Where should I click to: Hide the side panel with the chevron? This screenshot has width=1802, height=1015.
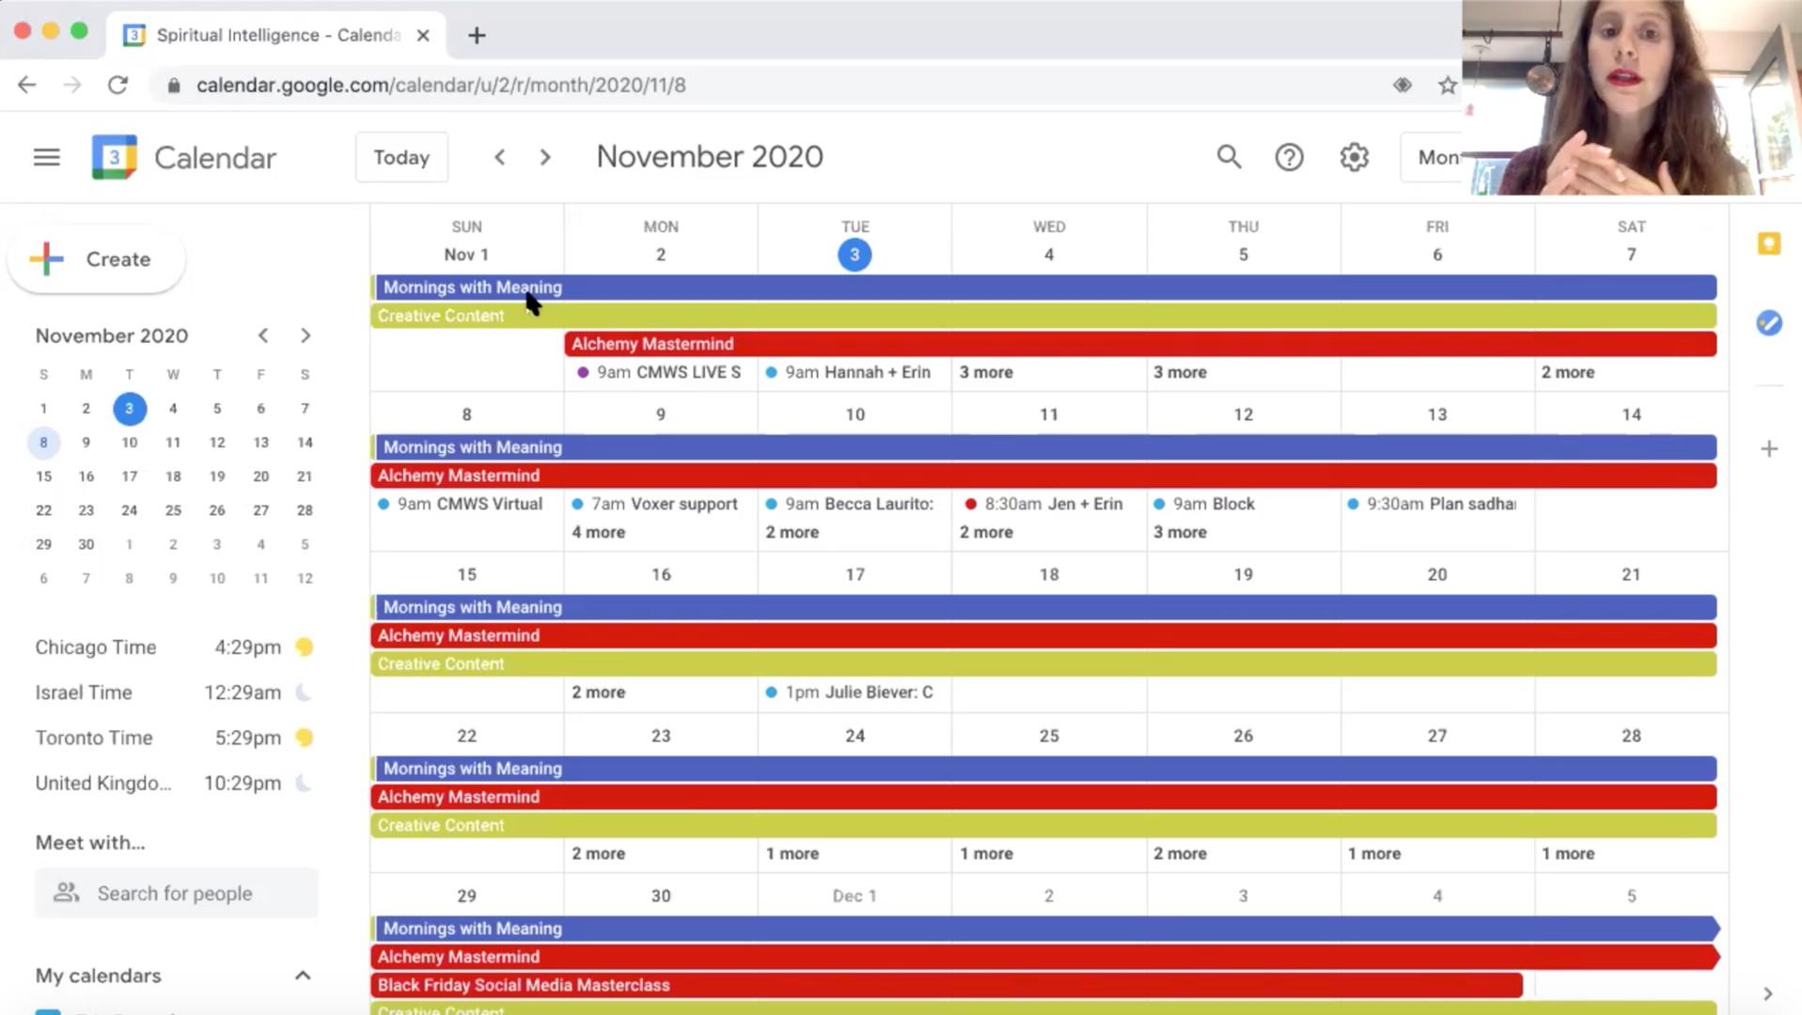(1767, 993)
